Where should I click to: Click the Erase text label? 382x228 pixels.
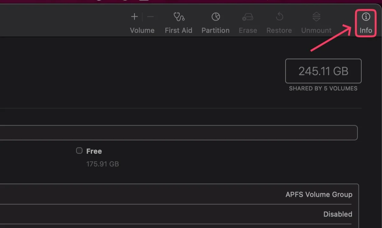pyautogui.click(x=248, y=31)
